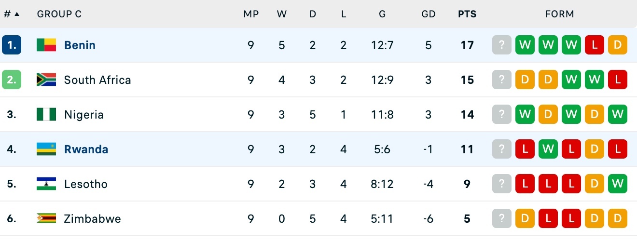Image resolution: width=637 pixels, height=242 pixels.
Task: Click the Zimbabwe flag icon
Action: pyautogui.click(x=46, y=219)
